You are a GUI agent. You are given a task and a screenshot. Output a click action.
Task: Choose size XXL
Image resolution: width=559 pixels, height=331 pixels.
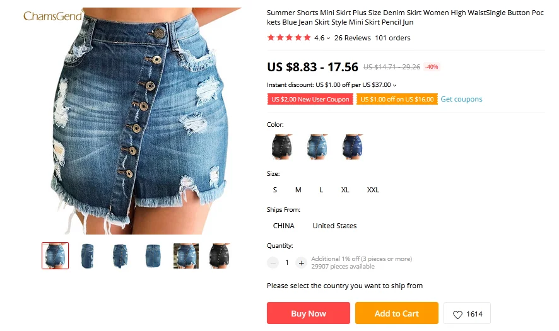[x=373, y=190]
